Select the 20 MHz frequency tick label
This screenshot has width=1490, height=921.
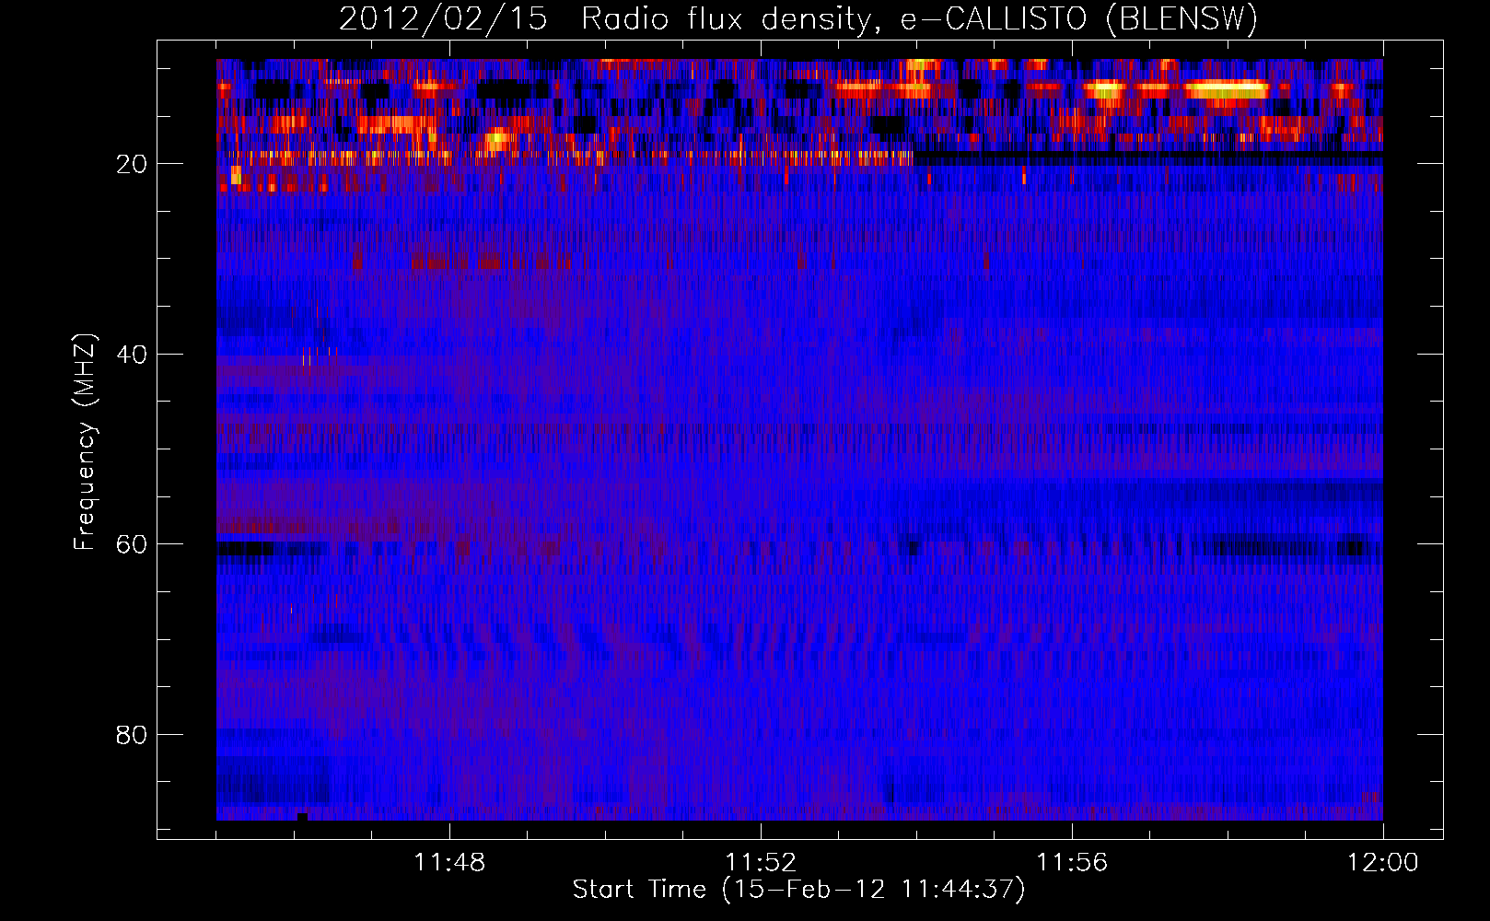[x=132, y=164]
